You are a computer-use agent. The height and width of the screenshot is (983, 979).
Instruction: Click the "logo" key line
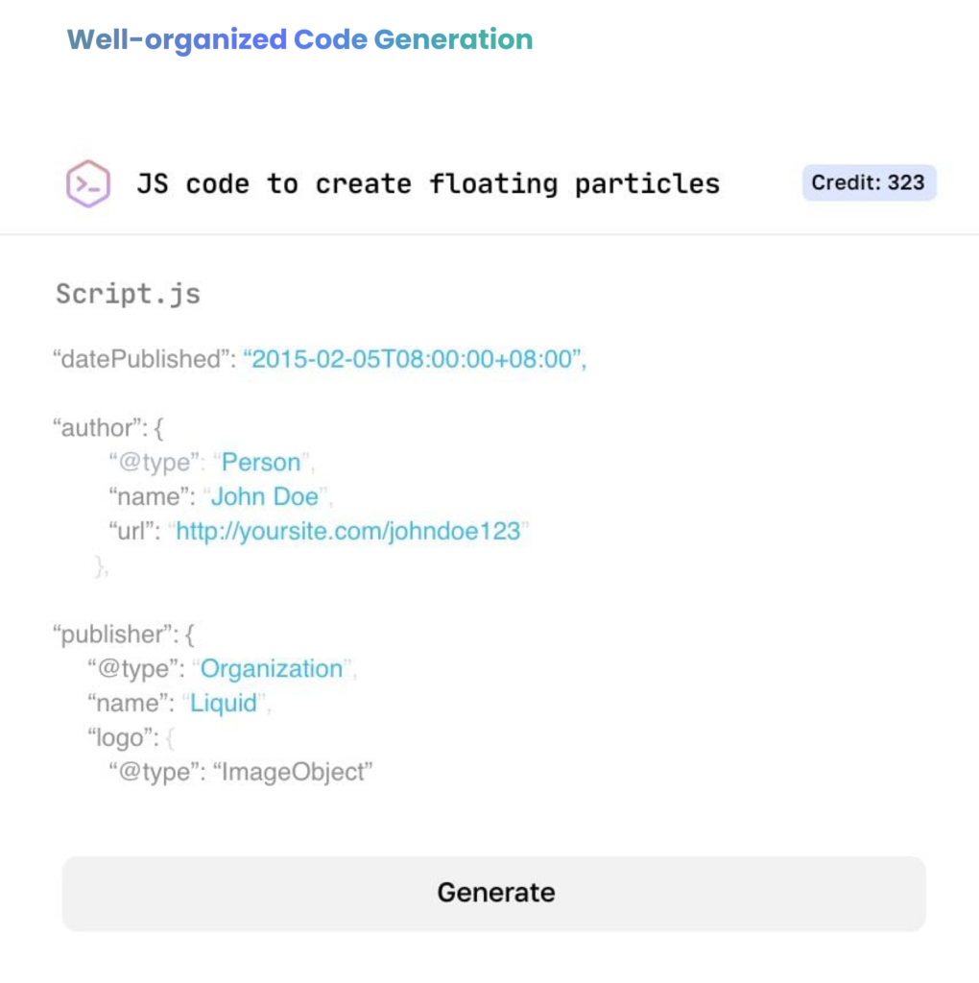point(131,738)
